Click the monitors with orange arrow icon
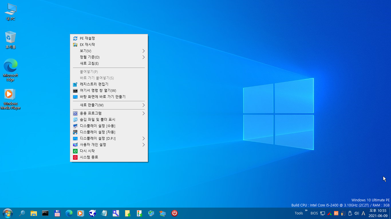This screenshot has width=391, height=219. coord(163,213)
